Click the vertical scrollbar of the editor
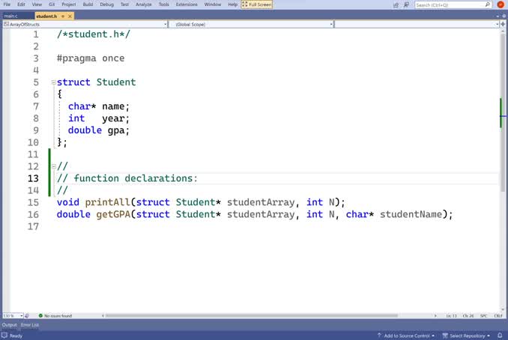The width and height of the screenshot is (508, 340). [x=503, y=187]
